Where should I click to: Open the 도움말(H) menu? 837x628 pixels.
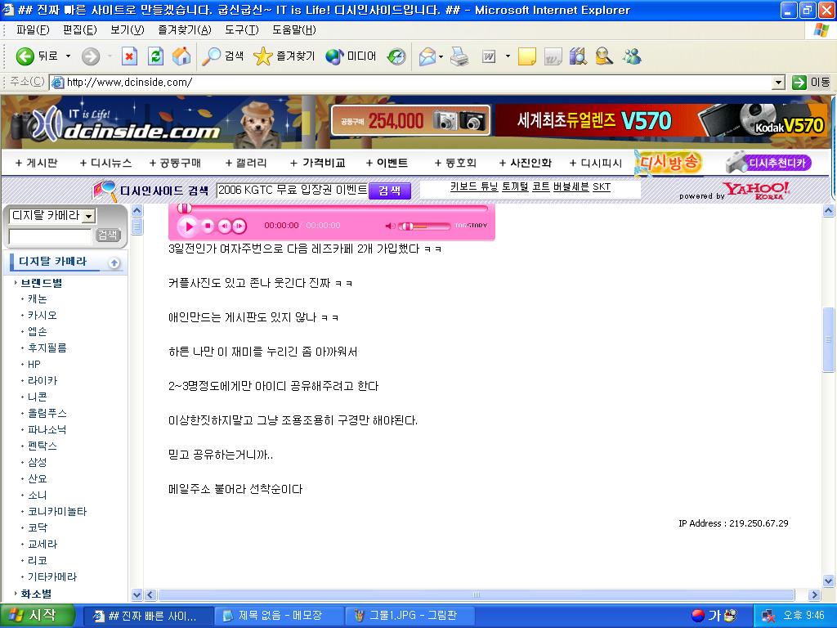coord(294,30)
